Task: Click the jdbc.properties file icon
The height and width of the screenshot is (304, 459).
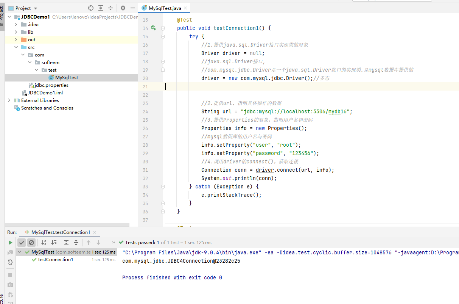Action: pyautogui.click(x=31, y=85)
